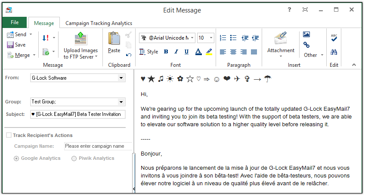Viewport: 365px width, 196px height.
Task: Align text left
Action: [x=223, y=52]
